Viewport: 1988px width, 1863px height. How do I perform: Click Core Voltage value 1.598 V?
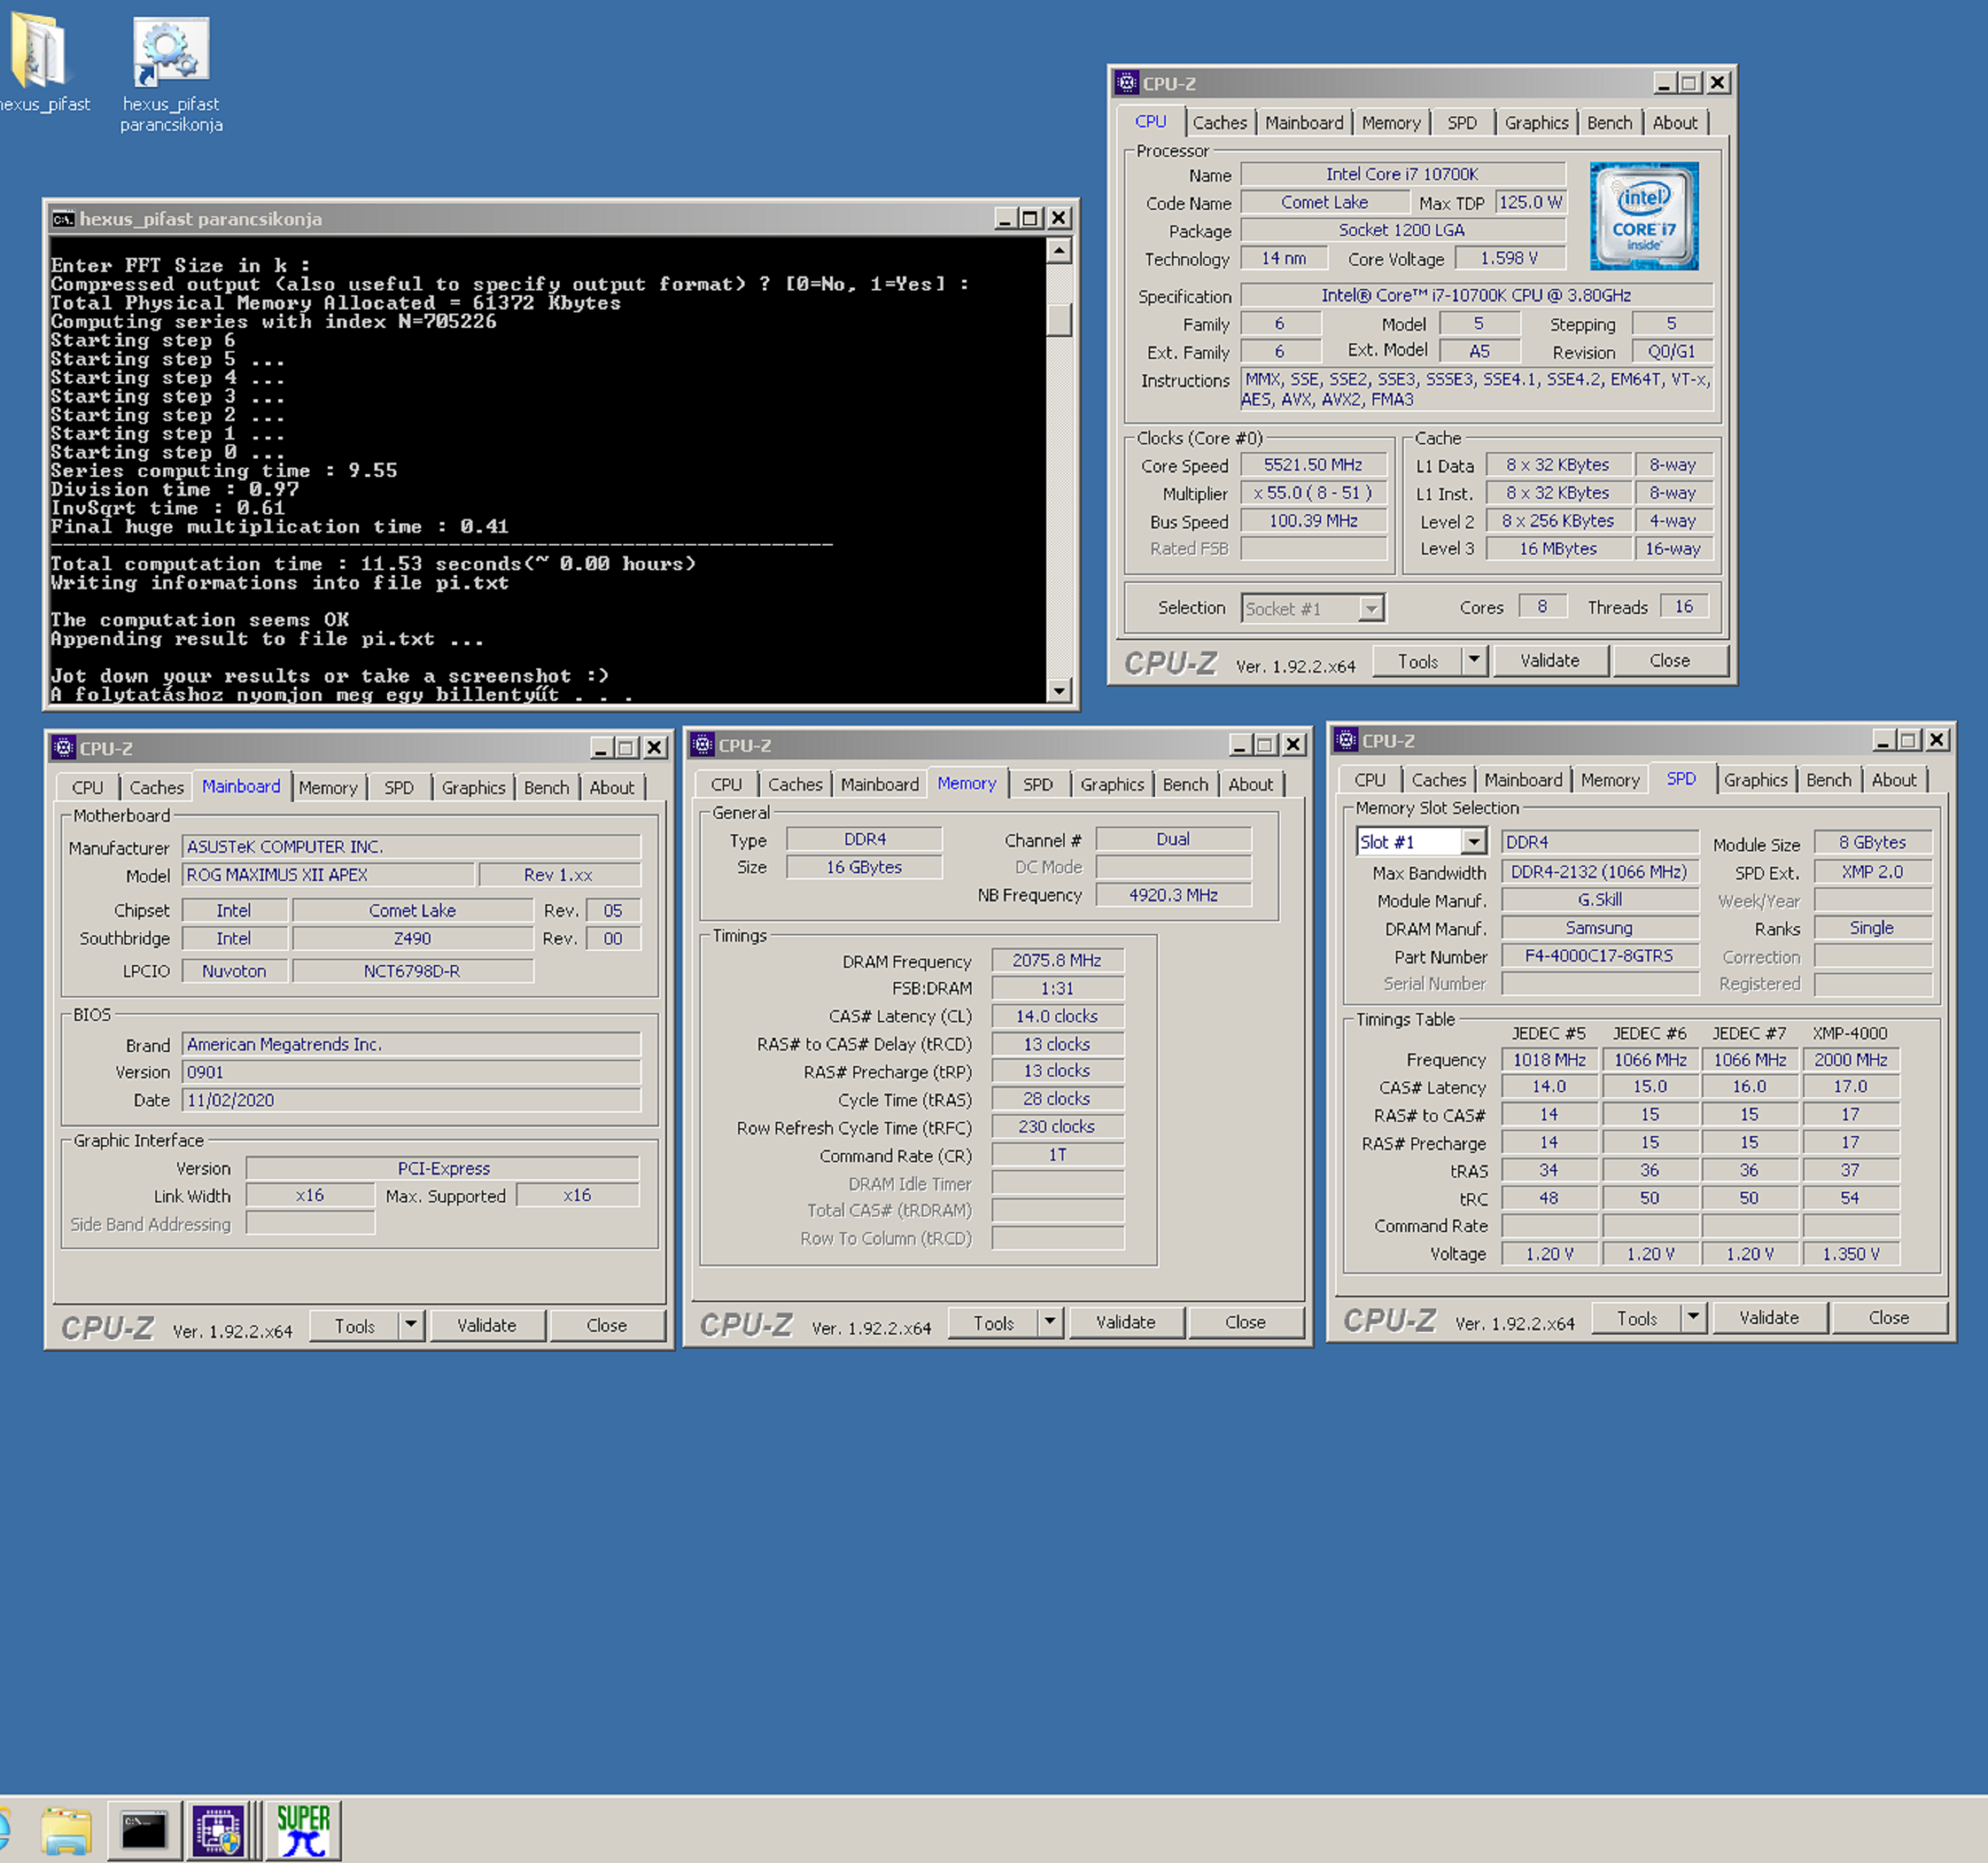pos(1509,258)
